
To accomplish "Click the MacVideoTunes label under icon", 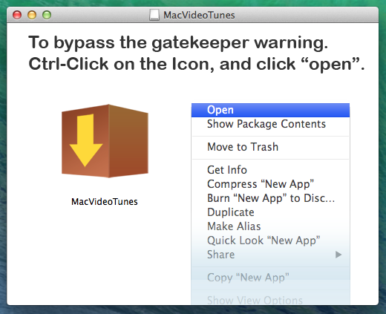I will [105, 202].
